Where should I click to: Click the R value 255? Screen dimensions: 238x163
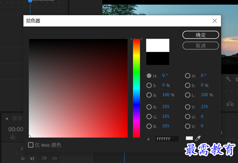point(165,107)
